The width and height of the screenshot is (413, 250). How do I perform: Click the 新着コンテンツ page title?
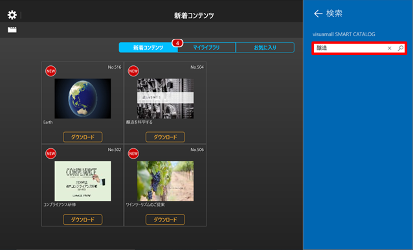tap(194, 16)
